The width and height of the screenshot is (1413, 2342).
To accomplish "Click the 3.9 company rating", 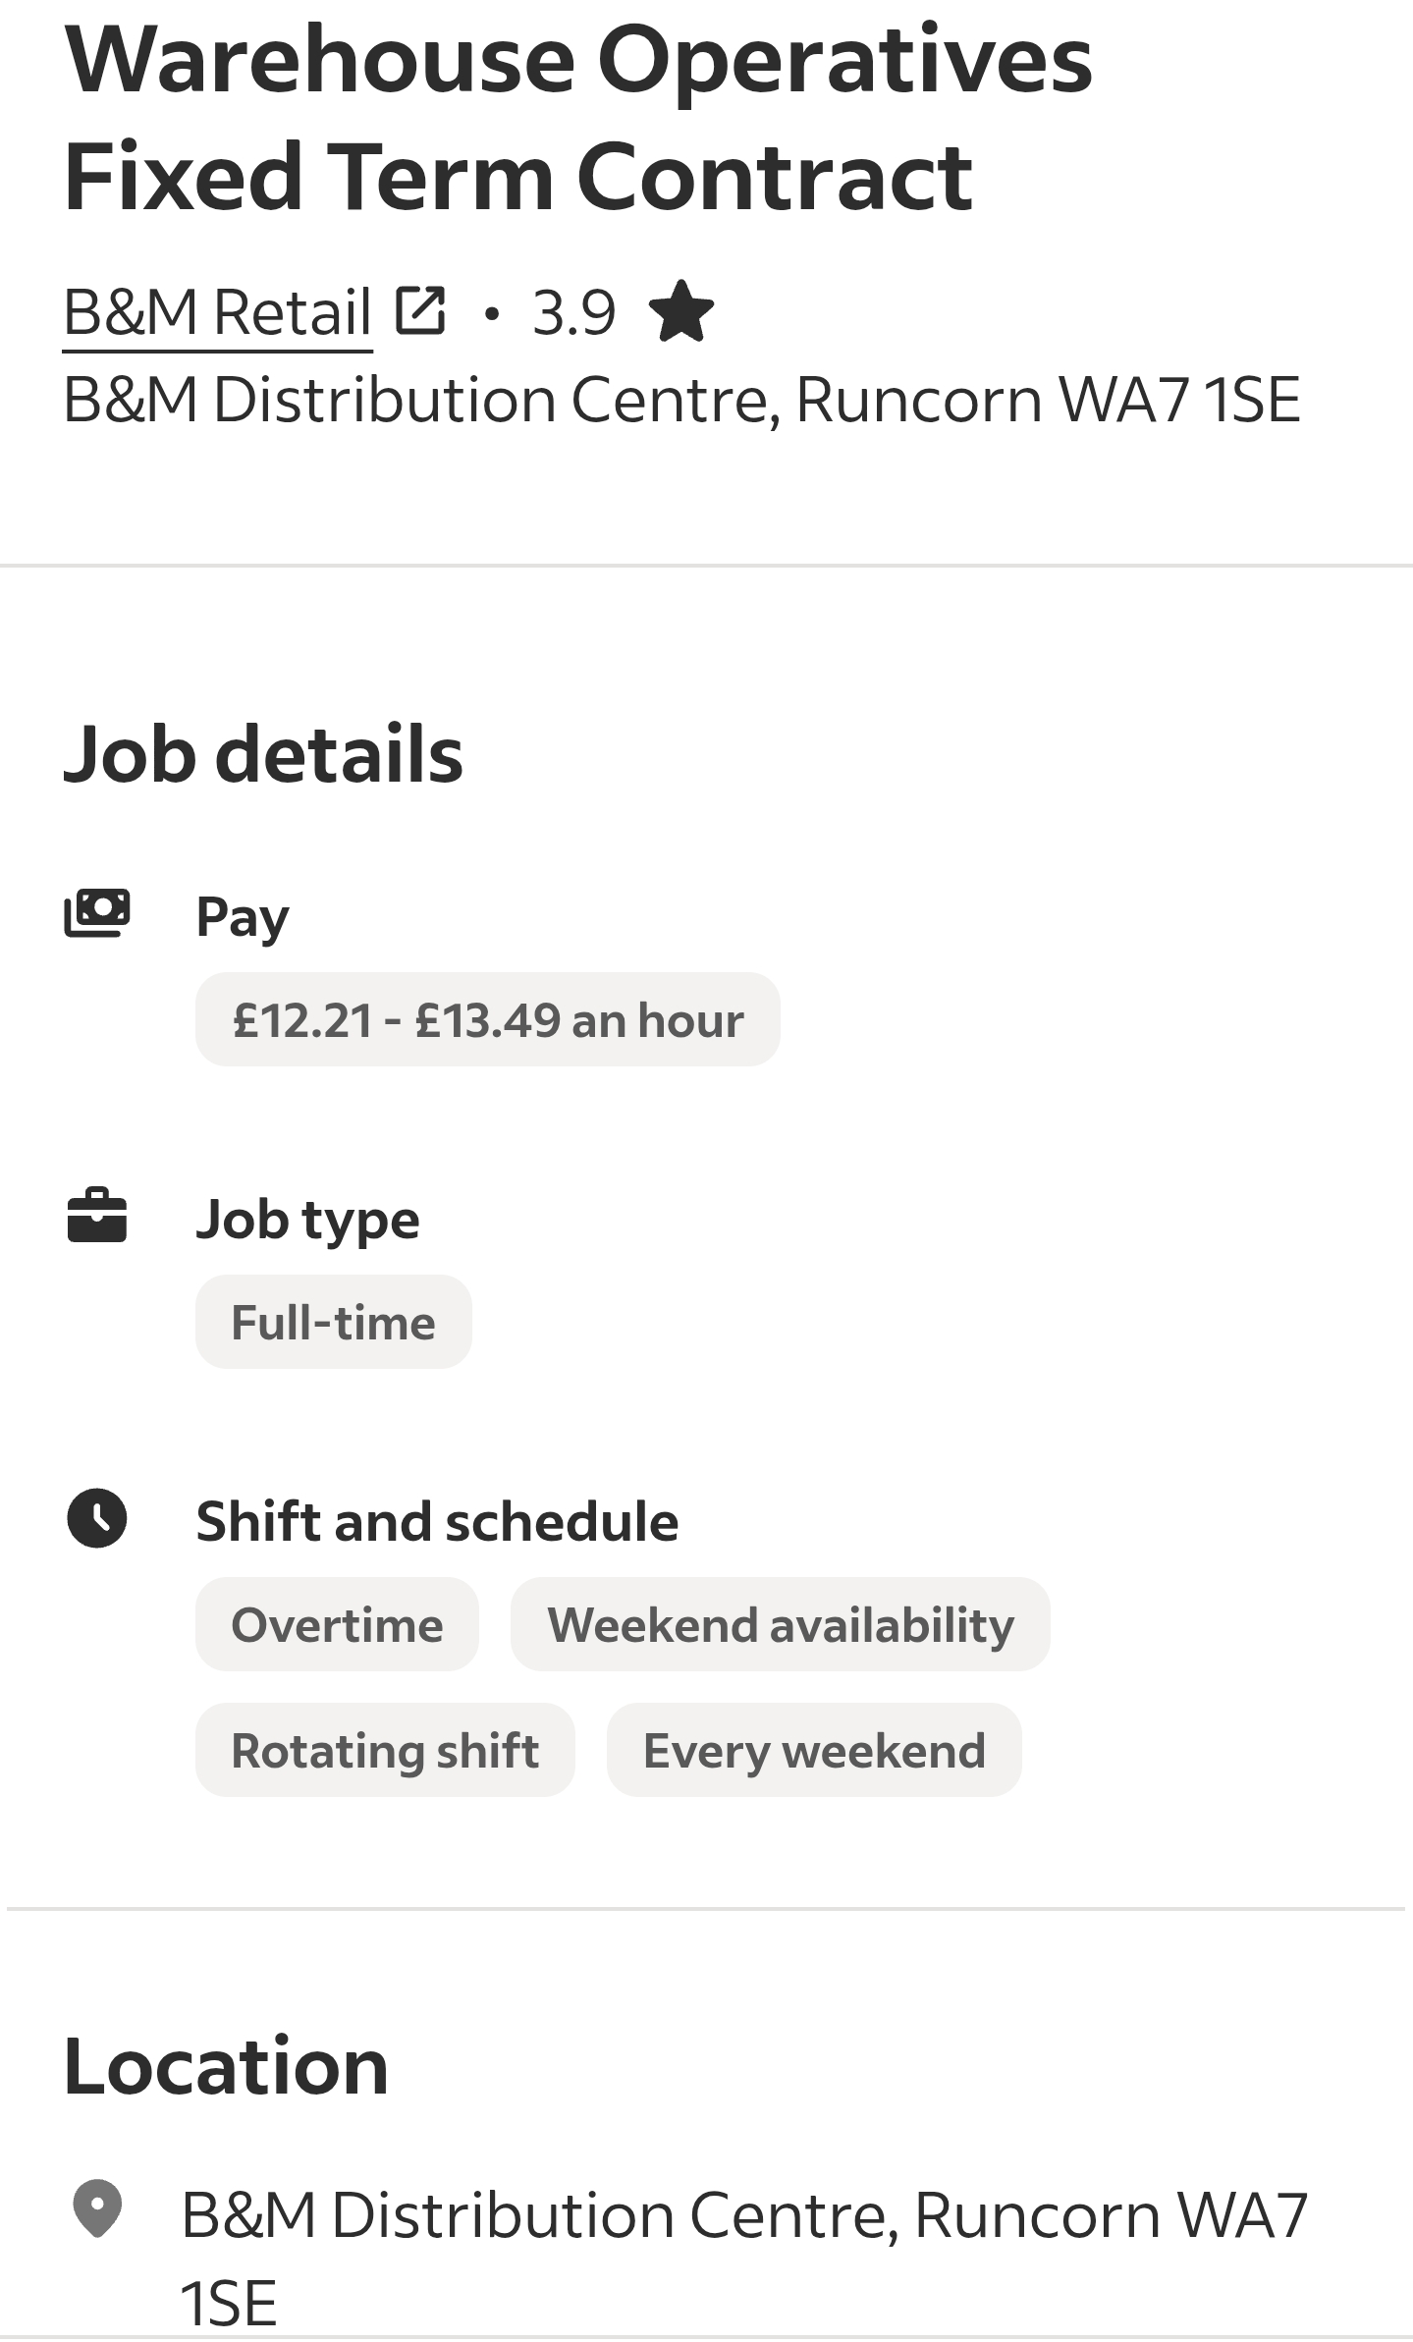I will coord(573,313).
